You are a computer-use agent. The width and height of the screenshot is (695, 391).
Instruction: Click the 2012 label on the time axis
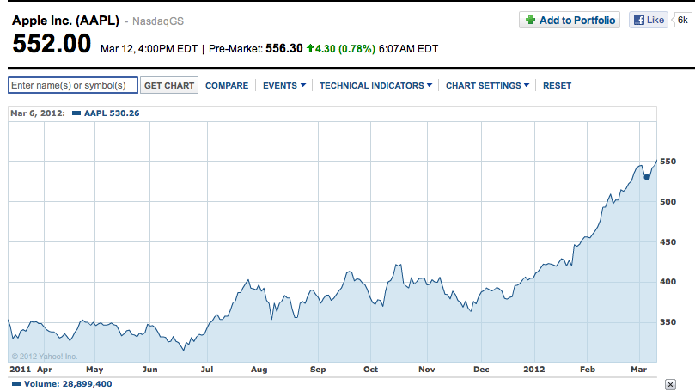534,370
